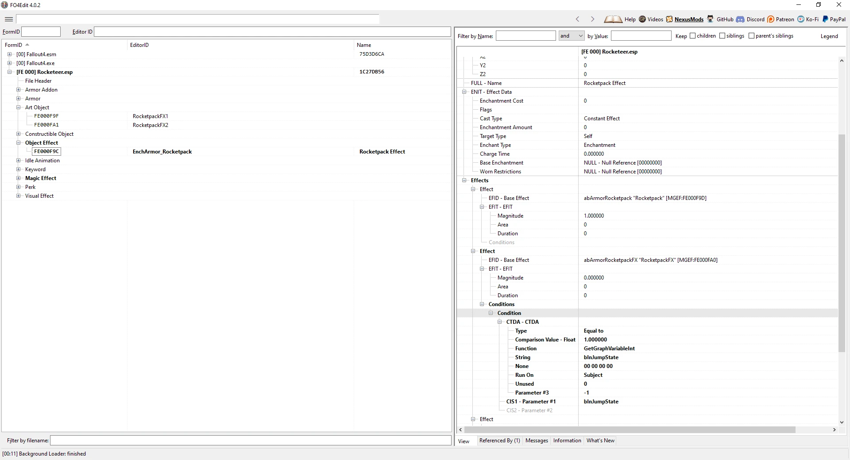Enable parent's siblings checkbox
This screenshot has height=460, width=850.
752,36
